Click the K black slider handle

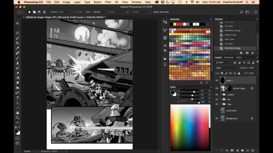click(x=199, y=102)
